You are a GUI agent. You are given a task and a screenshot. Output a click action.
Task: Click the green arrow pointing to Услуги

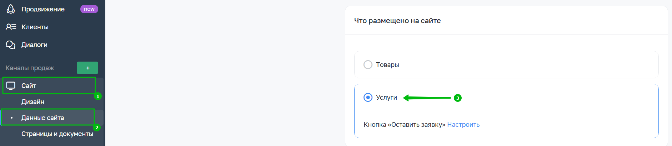click(427, 98)
